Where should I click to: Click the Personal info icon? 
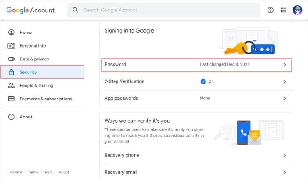click(11, 46)
